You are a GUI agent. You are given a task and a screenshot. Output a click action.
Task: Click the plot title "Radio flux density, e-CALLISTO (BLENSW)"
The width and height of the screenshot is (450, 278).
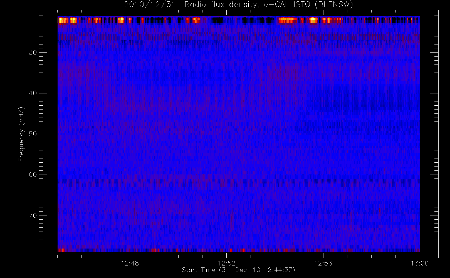pos(269,4)
